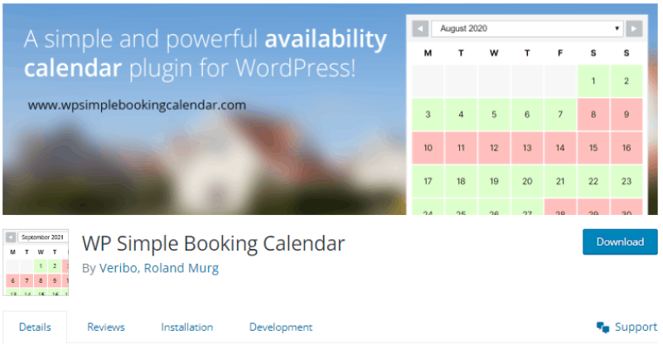The image size is (663, 349).
Task: Click day 7 in the September thumbnail calendar
Action: point(27,280)
